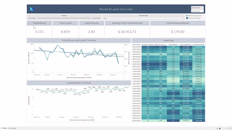Click the Heatmap panel title

coord(168,40)
